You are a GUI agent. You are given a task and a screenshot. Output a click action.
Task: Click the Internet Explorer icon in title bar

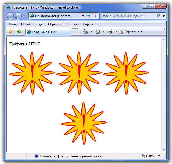click(x=9, y=7)
